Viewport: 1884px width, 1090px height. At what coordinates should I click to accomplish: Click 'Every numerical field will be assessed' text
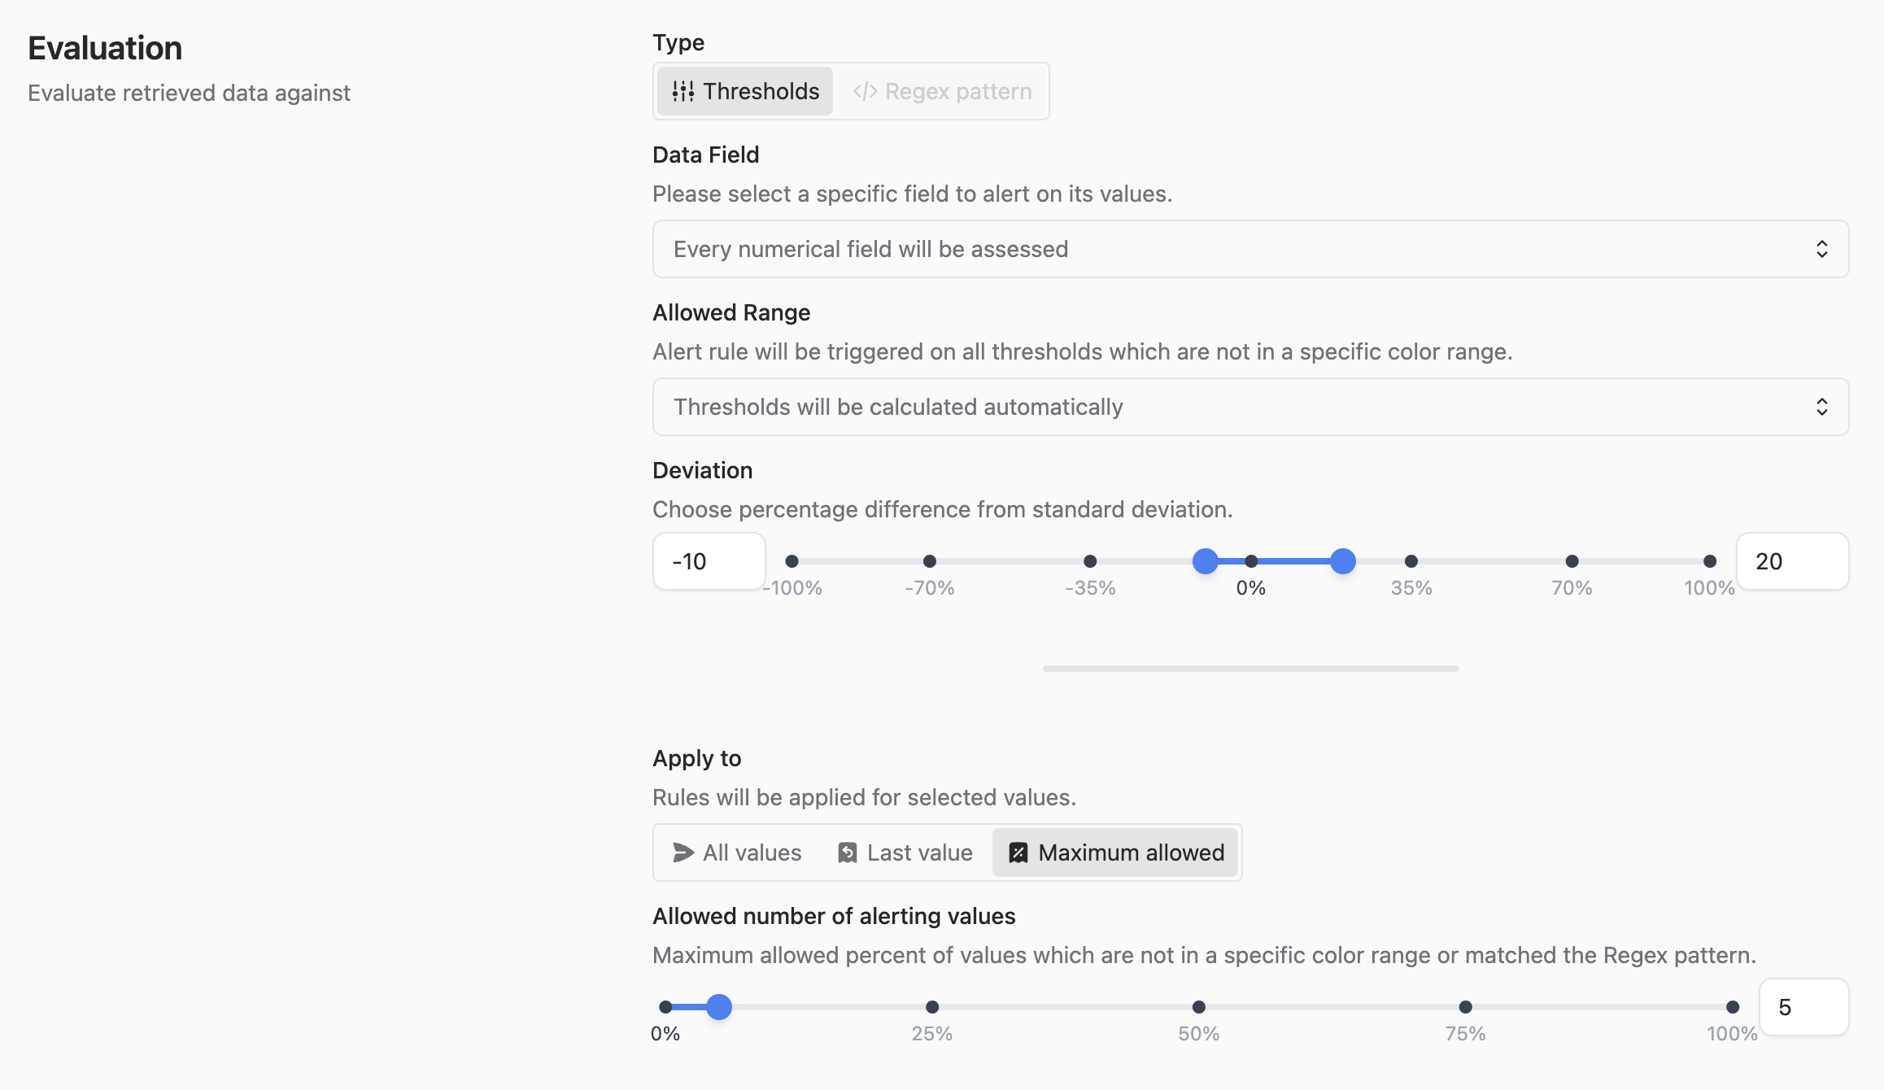[x=870, y=249]
